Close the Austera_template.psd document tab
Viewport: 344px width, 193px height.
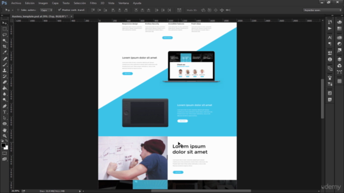pyautogui.click(x=71, y=17)
